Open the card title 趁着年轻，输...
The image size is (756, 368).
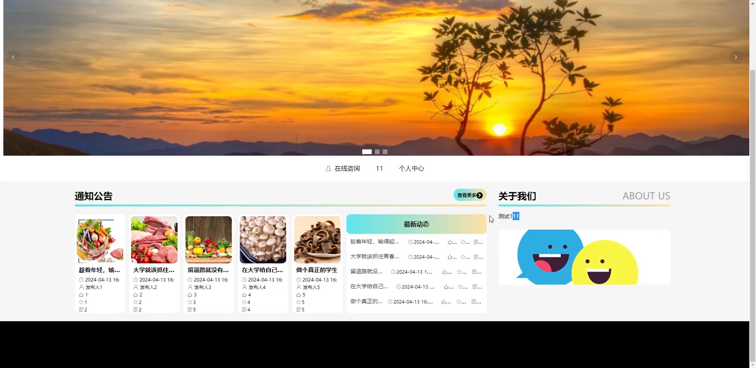coord(99,270)
